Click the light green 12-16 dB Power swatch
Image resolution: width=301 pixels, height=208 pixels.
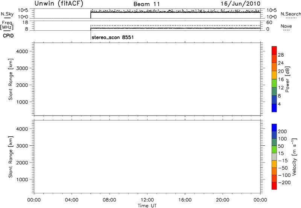click(x=274, y=83)
